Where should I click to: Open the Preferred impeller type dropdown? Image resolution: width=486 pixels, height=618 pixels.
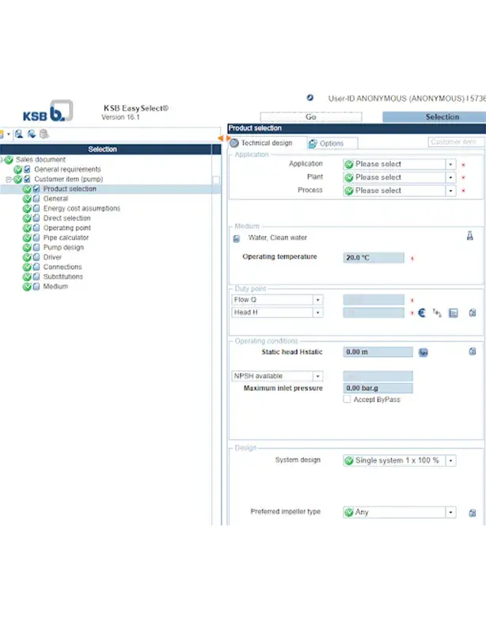[450, 513]
